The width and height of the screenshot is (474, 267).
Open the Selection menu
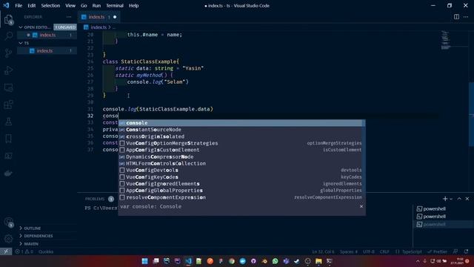point(50,5)
